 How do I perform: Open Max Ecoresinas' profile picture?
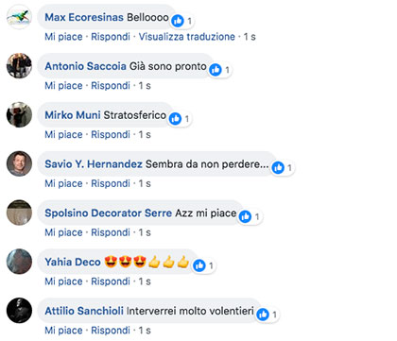[x=19, y=17]
